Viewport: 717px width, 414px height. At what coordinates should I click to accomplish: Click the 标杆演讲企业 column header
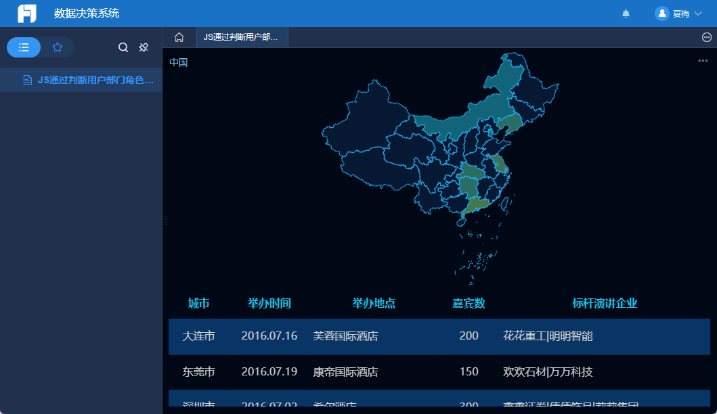click(605, 303)
